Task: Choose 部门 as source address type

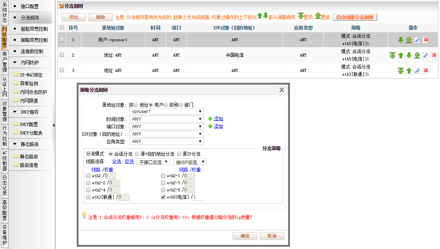Action: point(181,105)
